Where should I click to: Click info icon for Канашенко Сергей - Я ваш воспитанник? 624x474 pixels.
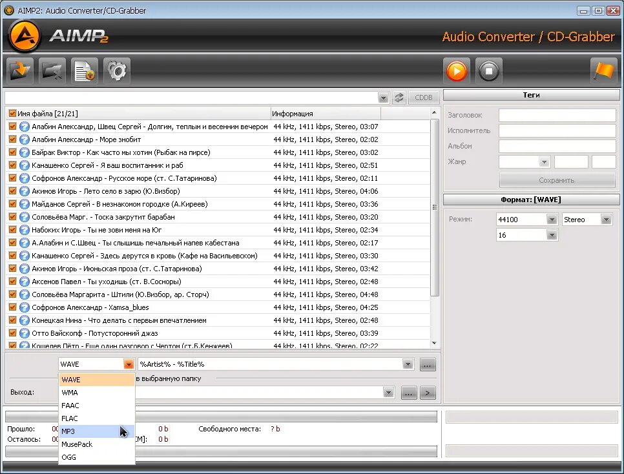(x=25, y=165)
